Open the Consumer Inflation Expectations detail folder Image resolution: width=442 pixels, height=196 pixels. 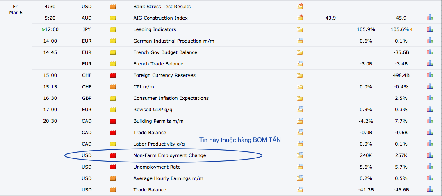(300, 98)
